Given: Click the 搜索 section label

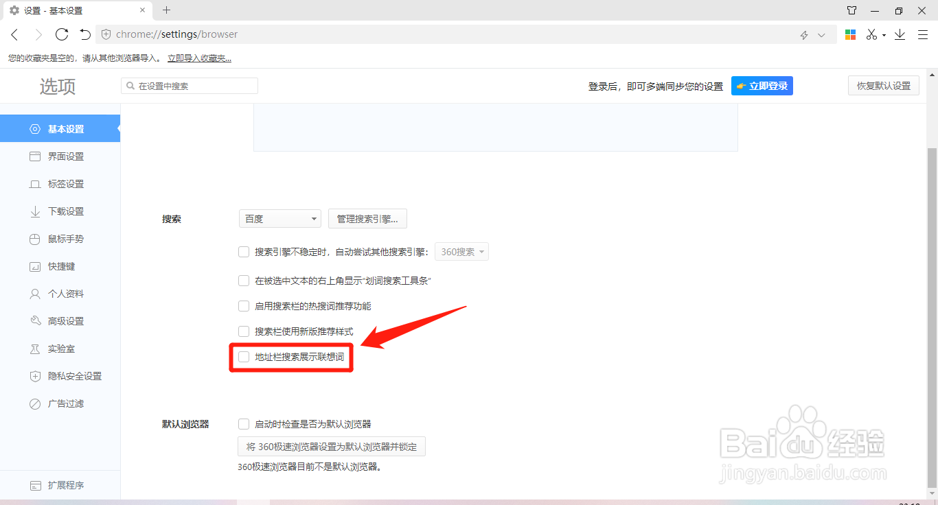Looking at the screenshot, I should pyautogui.click(x=172, y=219).
